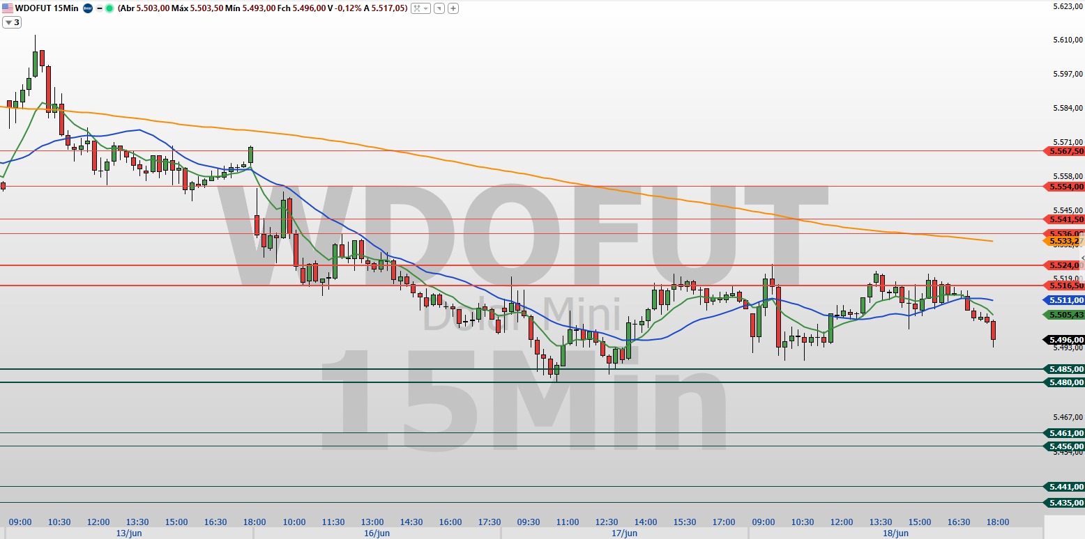
Task: Click the plus button in chart header
Action: 453,8
